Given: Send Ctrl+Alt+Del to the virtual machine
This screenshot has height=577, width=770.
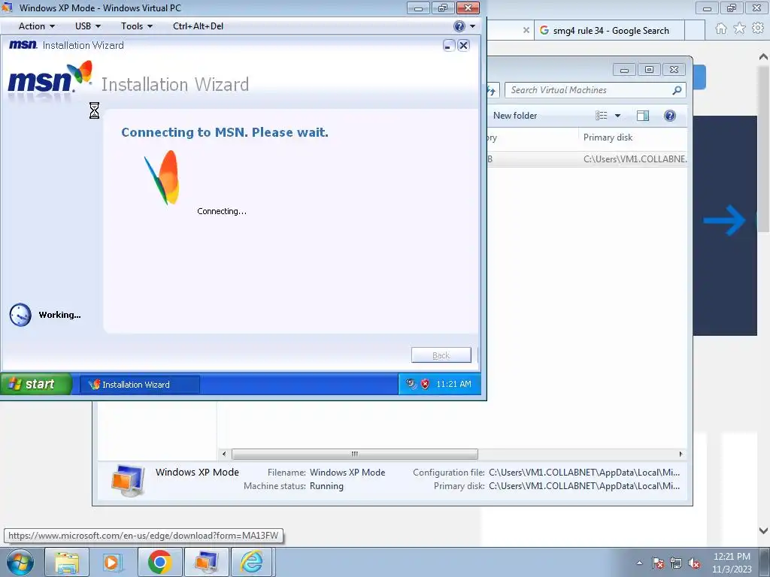Looking at the screenshot, I should coord(198,26).
